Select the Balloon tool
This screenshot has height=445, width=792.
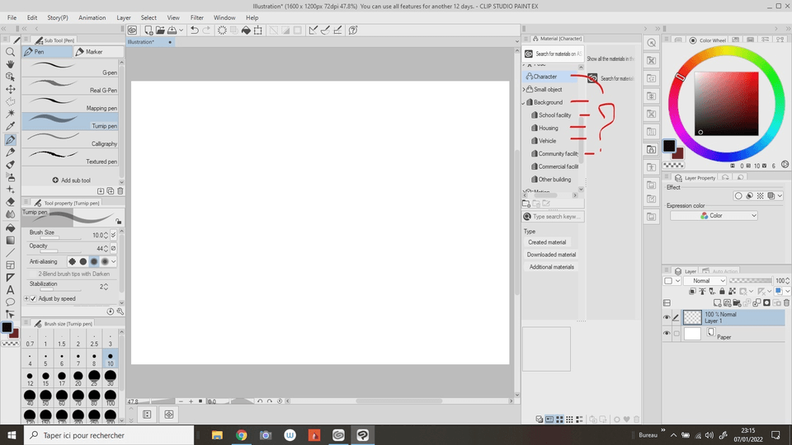pyautogui.click(x=10, y=302)
